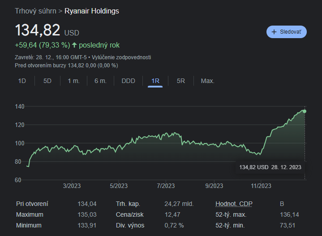Click the 7/2023 axis label

coord(166,186)
